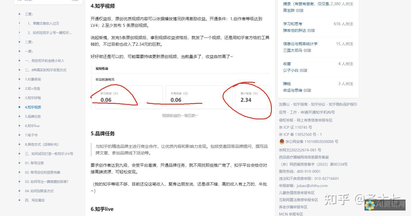Image resolution: width=411 pixels, height=216 pixels.
Task: Open creator 三国大司马's profile
Action: [x=293, y=50]
